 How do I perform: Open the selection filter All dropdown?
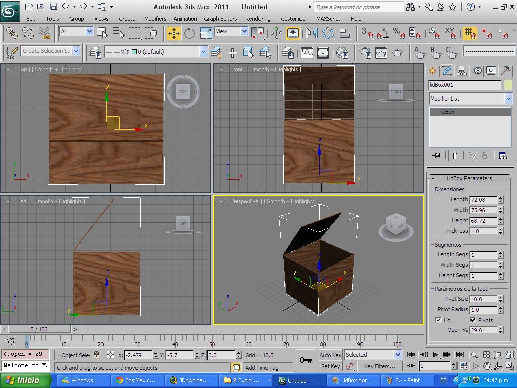click(76, 31)
